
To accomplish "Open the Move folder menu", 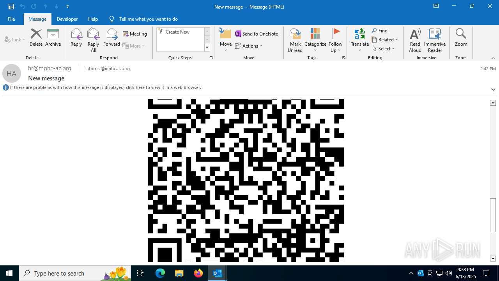I will tap(226, 40).
